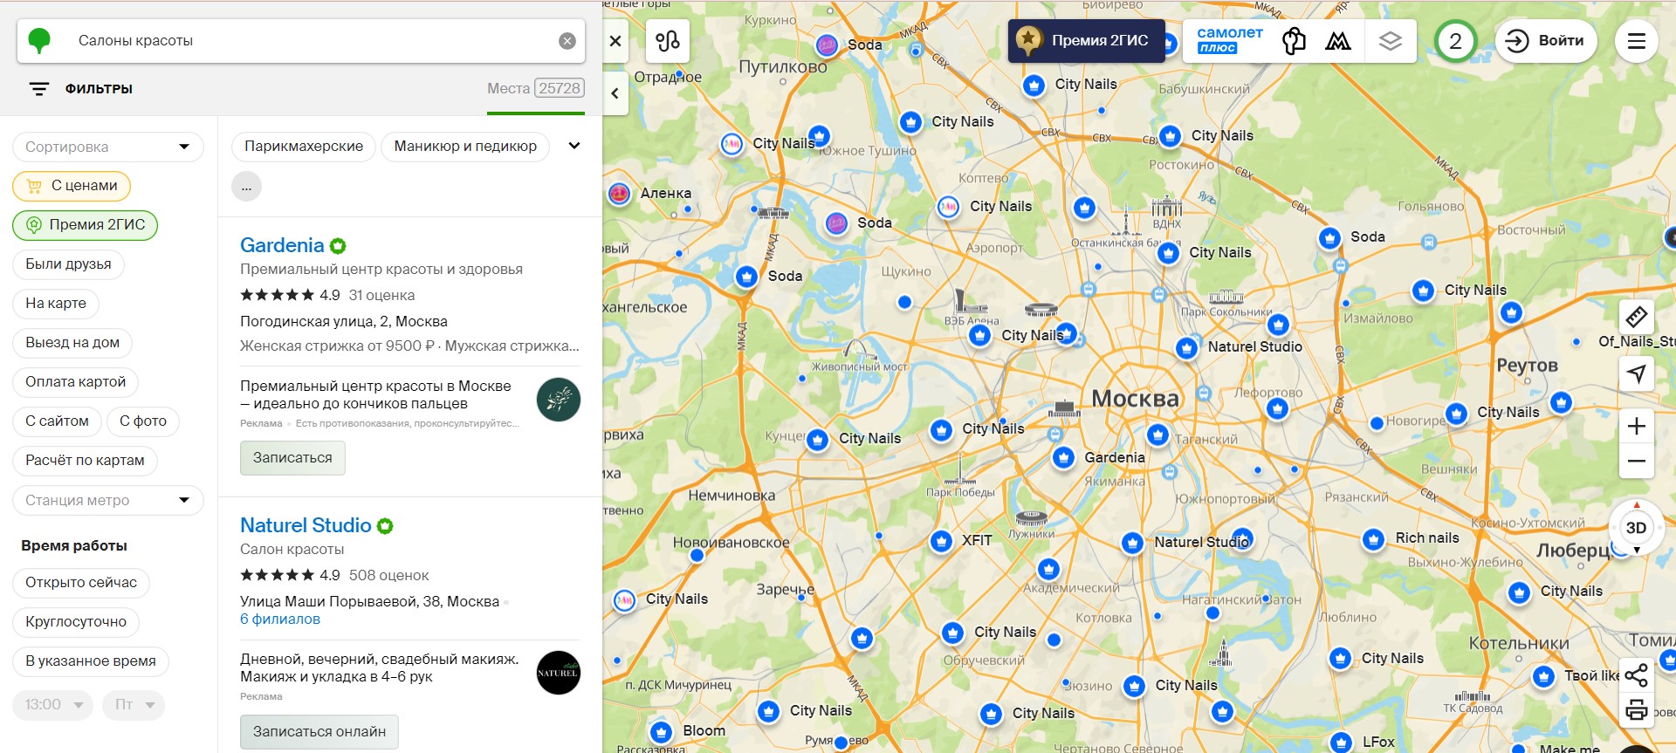Switch to the Места tab
The image size is (1676, 753).
[x=535, y=88]
